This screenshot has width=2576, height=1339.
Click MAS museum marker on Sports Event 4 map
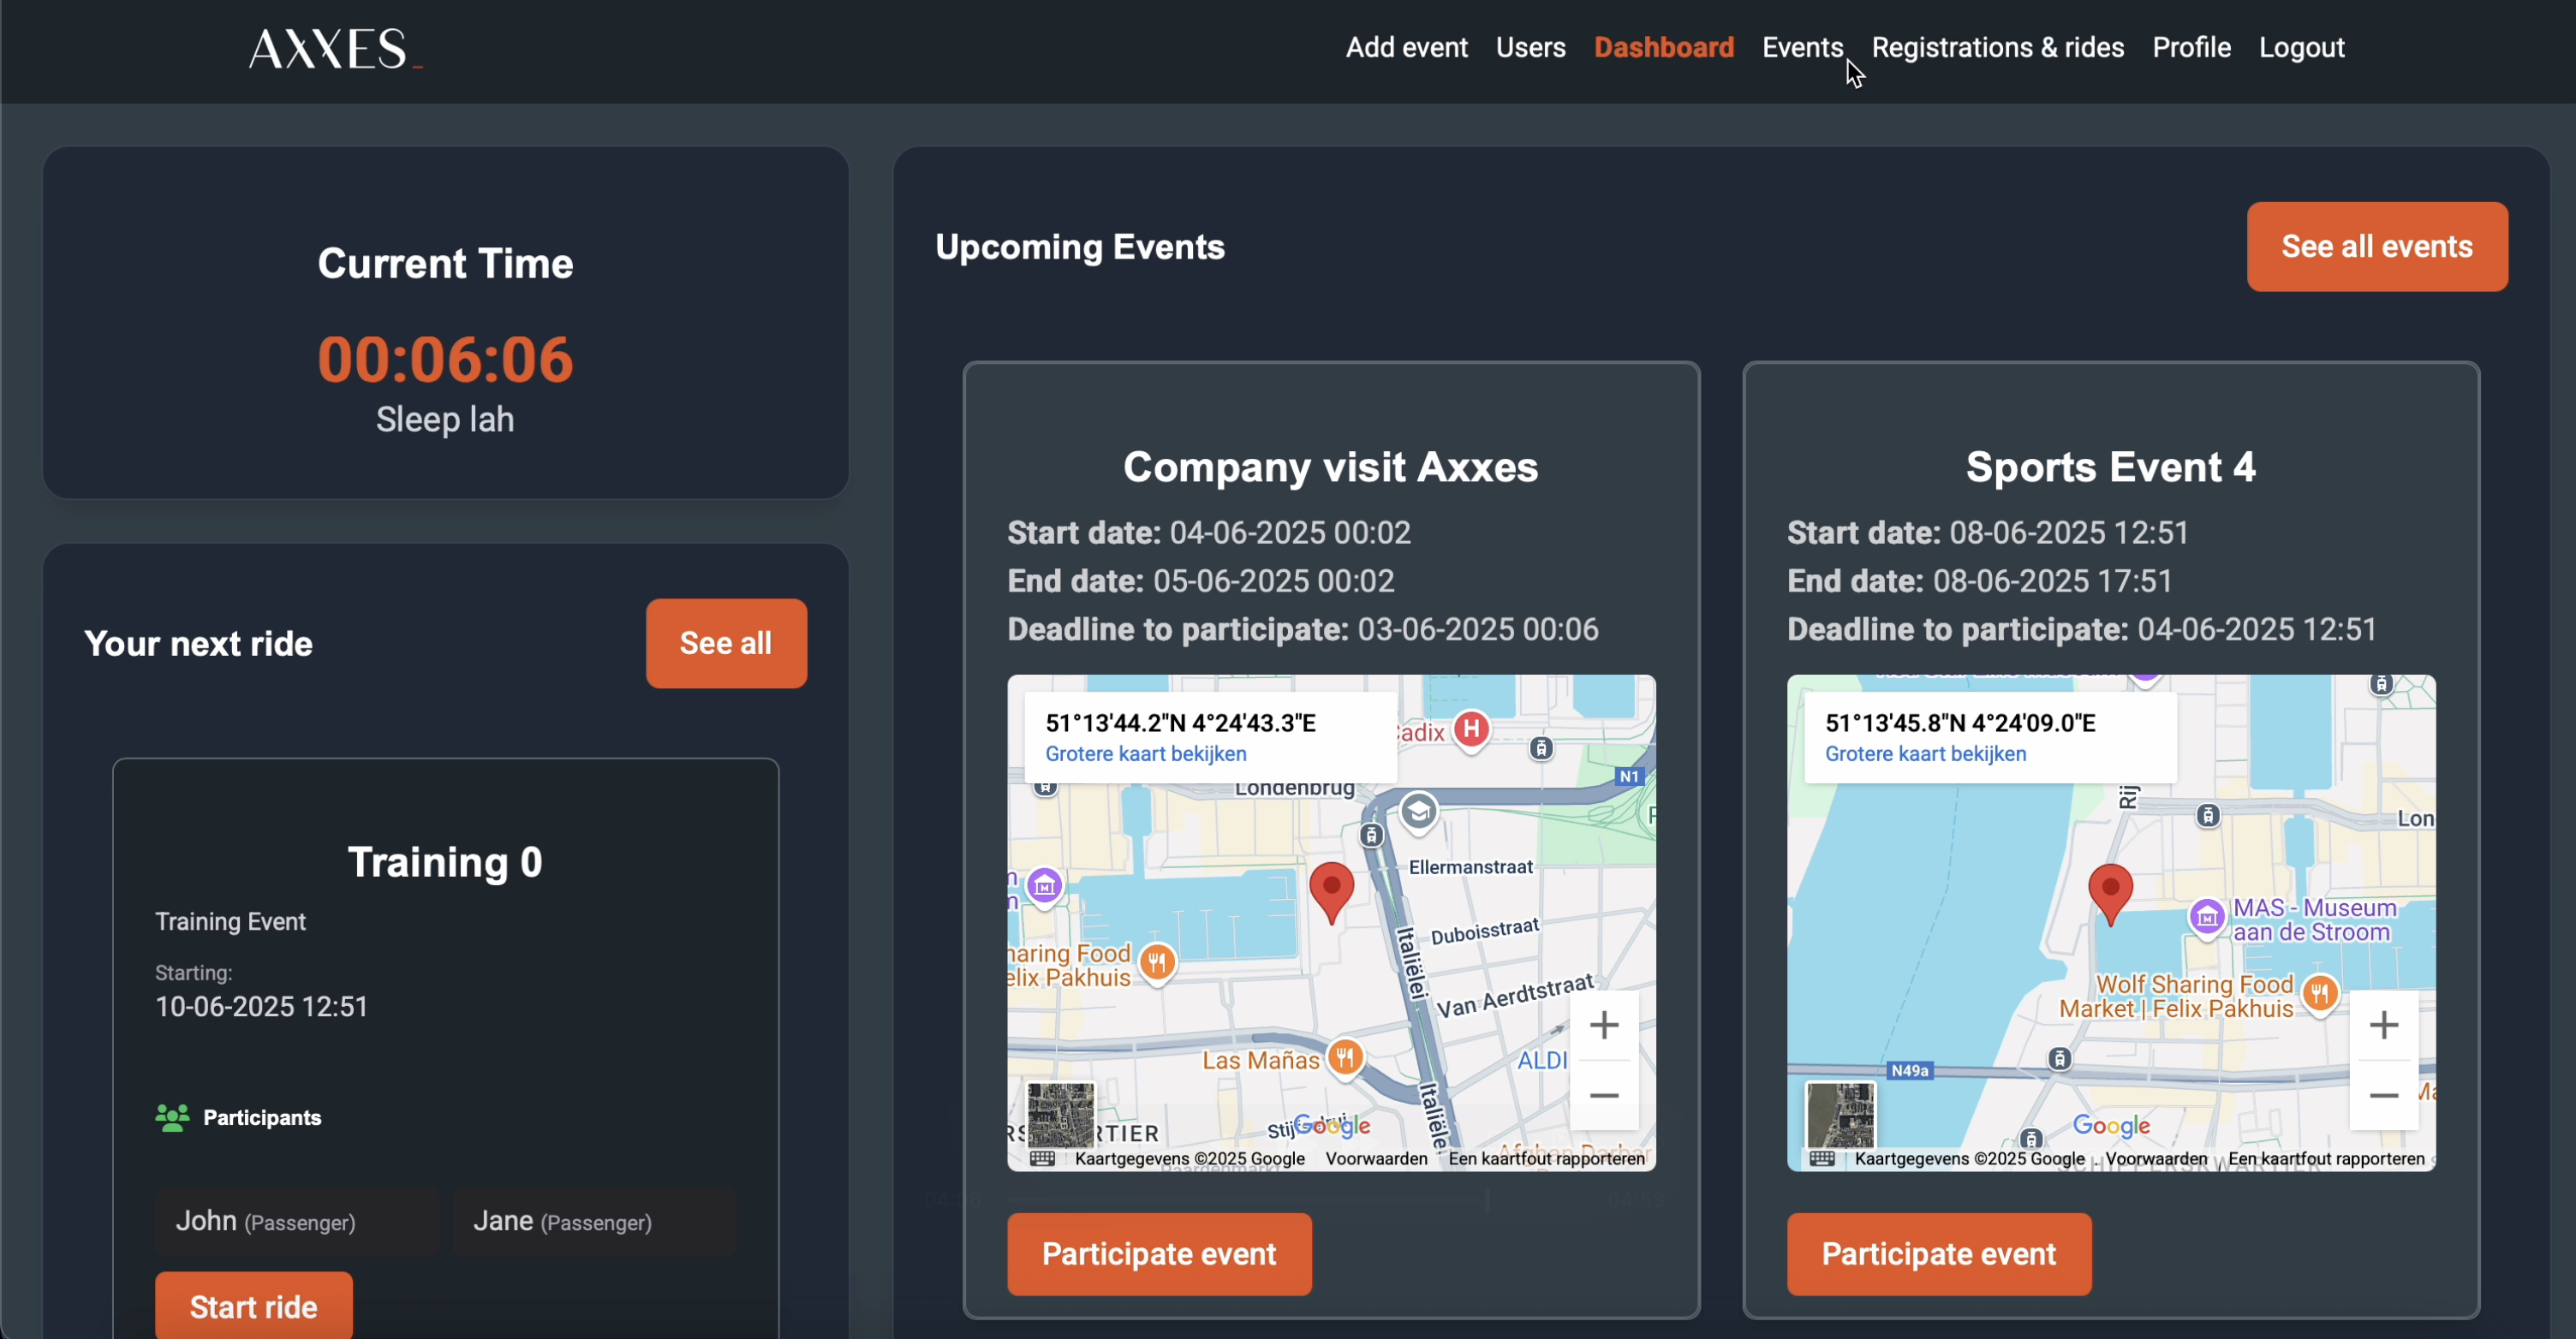point(2205,916)
